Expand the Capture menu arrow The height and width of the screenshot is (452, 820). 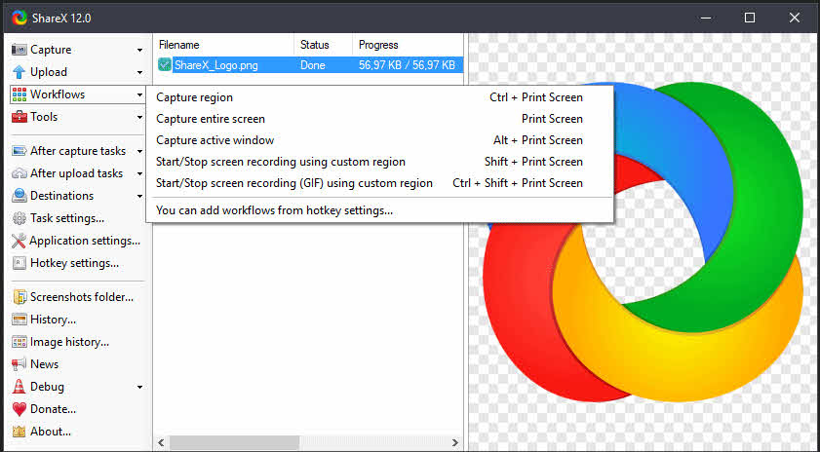pyautogui.click(x=139, y=51)
